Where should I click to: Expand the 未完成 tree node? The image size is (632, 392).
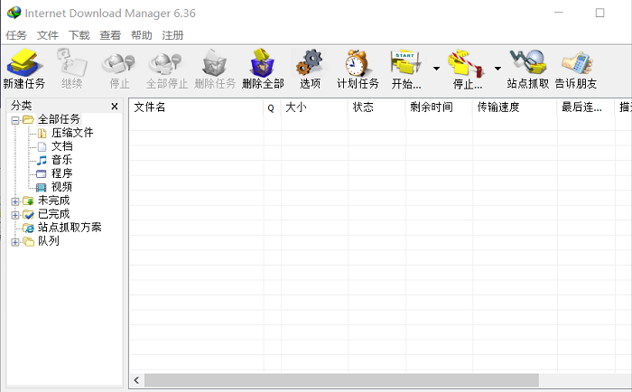pyautogui.click(x=15, y=201)
